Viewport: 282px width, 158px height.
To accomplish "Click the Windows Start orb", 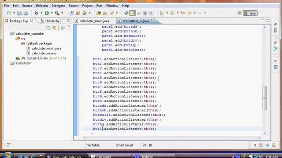I will (x=8, y=155).
